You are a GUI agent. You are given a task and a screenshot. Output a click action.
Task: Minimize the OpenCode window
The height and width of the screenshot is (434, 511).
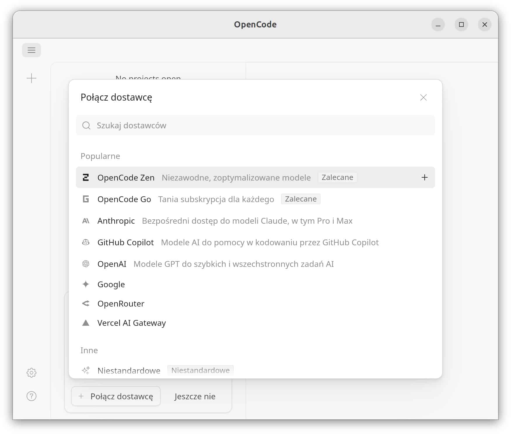click(438, 24)
